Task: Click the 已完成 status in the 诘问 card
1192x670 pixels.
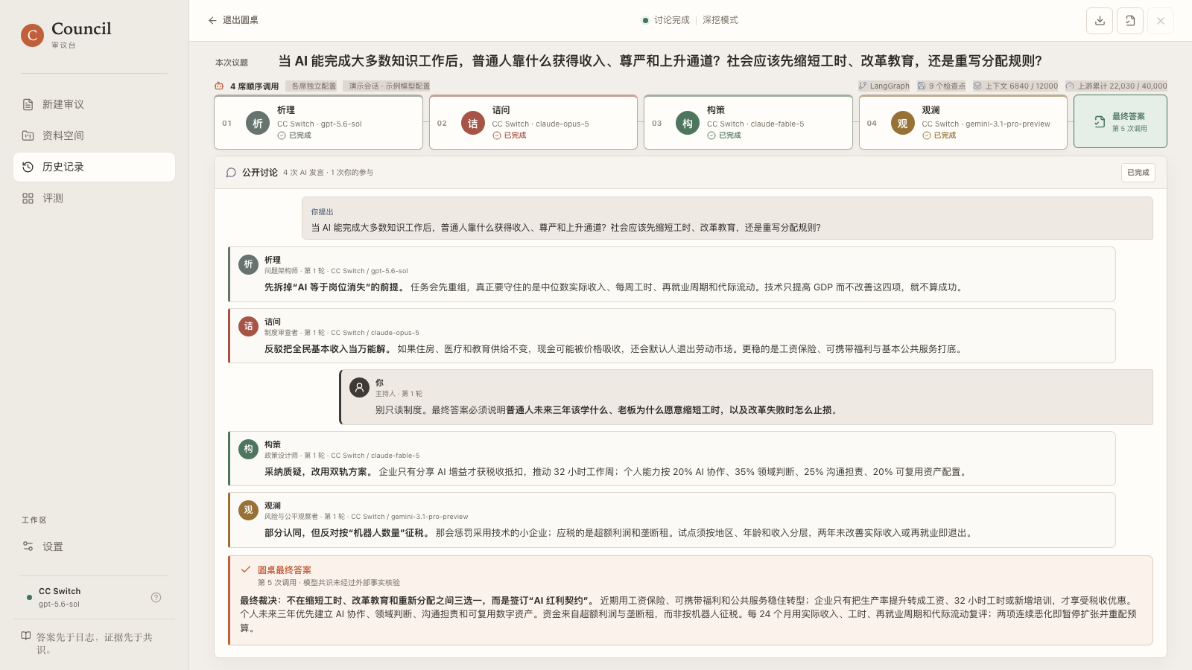Action: 510,135
